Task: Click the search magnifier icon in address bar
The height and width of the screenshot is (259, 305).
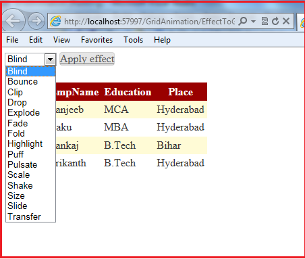Action: tap(243, 21)
